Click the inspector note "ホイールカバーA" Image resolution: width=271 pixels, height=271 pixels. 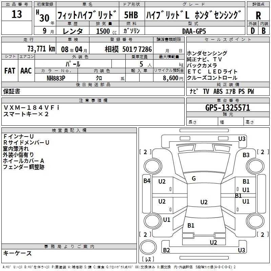(x=23, y=161)
